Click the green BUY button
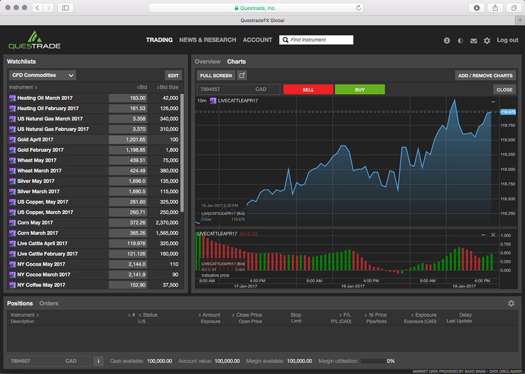This screenshot has width=525, height=374. click(360, 89)
